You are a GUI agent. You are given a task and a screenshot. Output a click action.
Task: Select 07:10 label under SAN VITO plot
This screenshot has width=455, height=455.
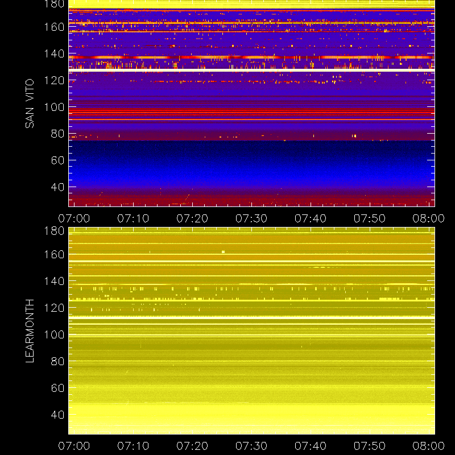click(x=133, y=218)
